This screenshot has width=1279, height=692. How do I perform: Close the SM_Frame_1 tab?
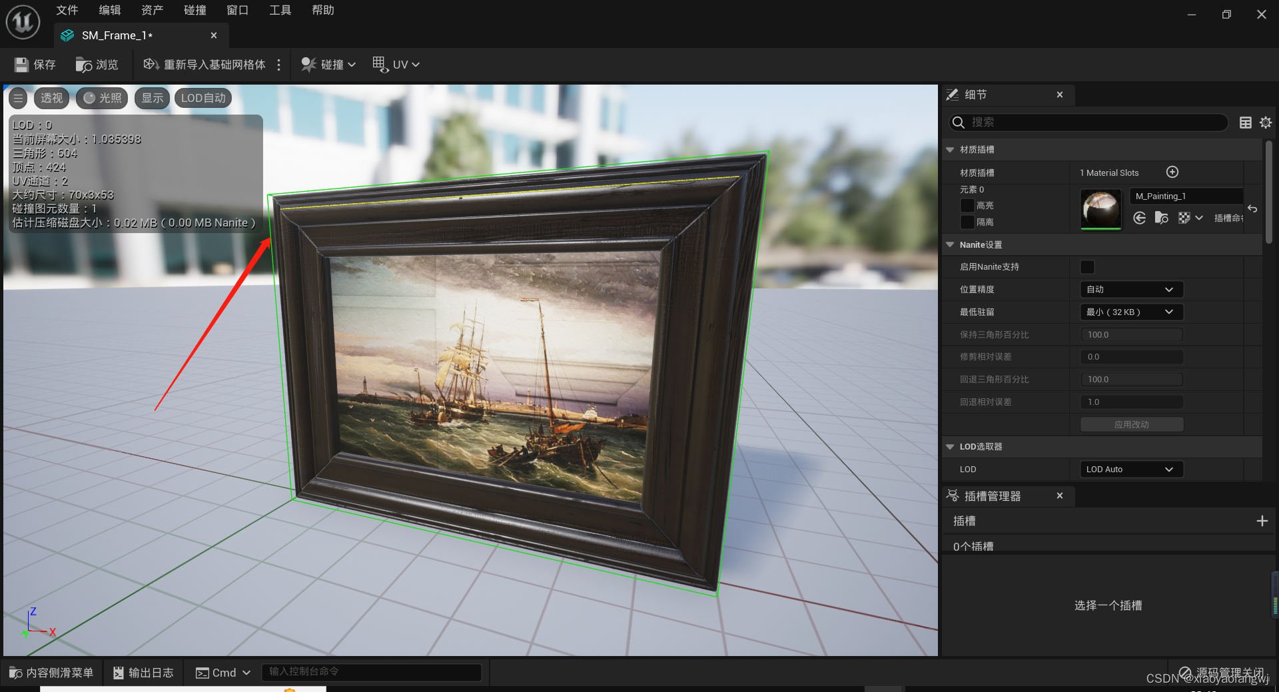tap(214, 35)
